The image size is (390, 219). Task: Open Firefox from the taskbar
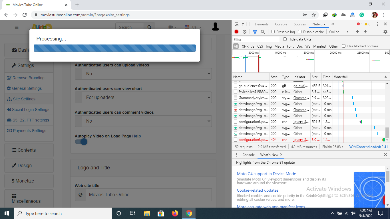pos(175,213)
